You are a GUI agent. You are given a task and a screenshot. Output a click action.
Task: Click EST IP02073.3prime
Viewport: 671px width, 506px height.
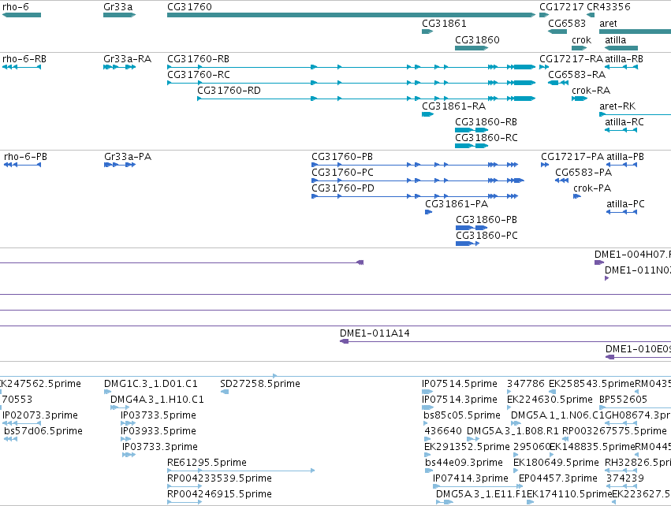39,415
